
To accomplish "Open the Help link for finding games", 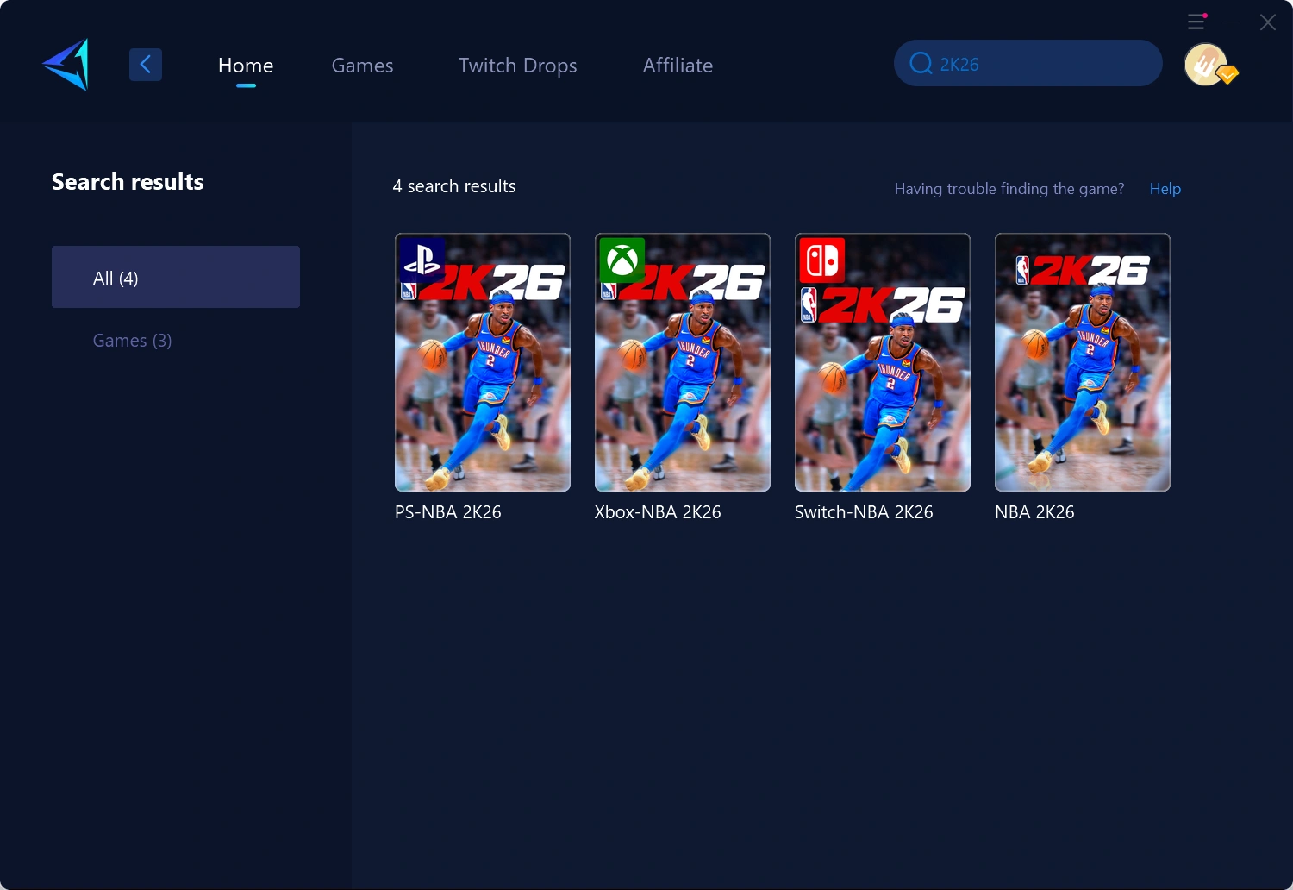I will pyautogui.click(x=1165, y=188).
